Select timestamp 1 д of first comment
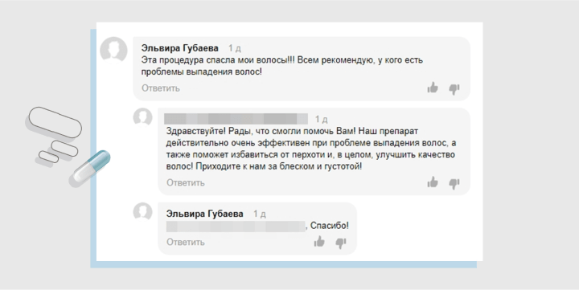The width and height of the screenshot is (579, 290). point(235,48)
